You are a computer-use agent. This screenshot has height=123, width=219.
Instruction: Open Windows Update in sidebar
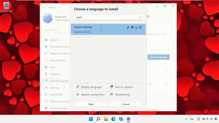coord(59,108)
